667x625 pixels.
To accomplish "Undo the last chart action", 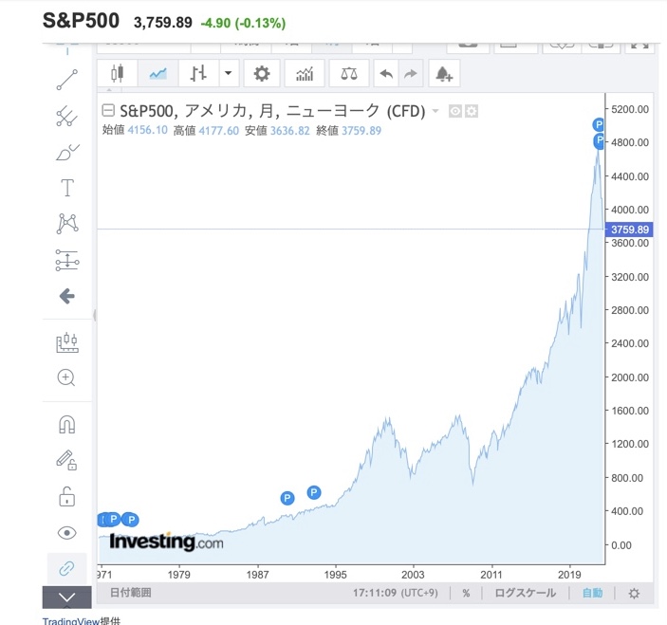I will click(x=386, y=74).
